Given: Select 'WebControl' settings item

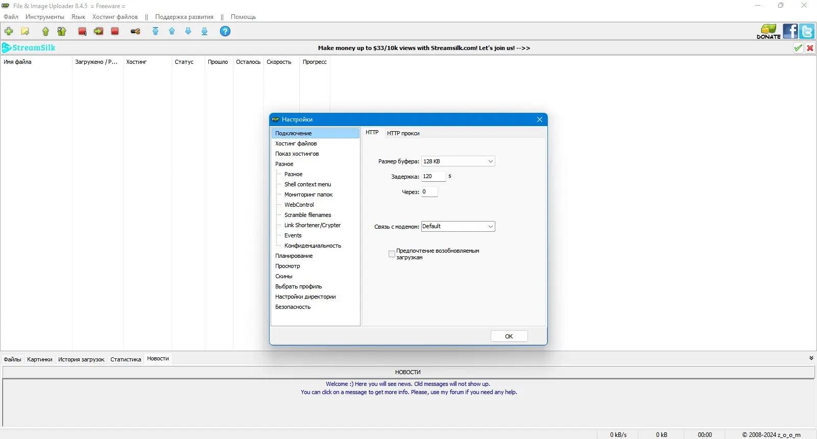Looking at the screenshot, I should tap(299, 205).
